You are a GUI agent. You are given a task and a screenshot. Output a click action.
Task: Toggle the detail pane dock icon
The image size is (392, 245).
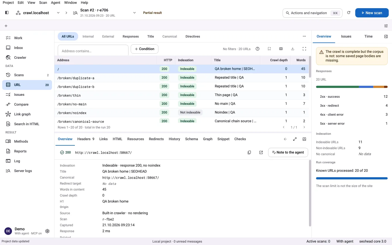click(304, 139)
